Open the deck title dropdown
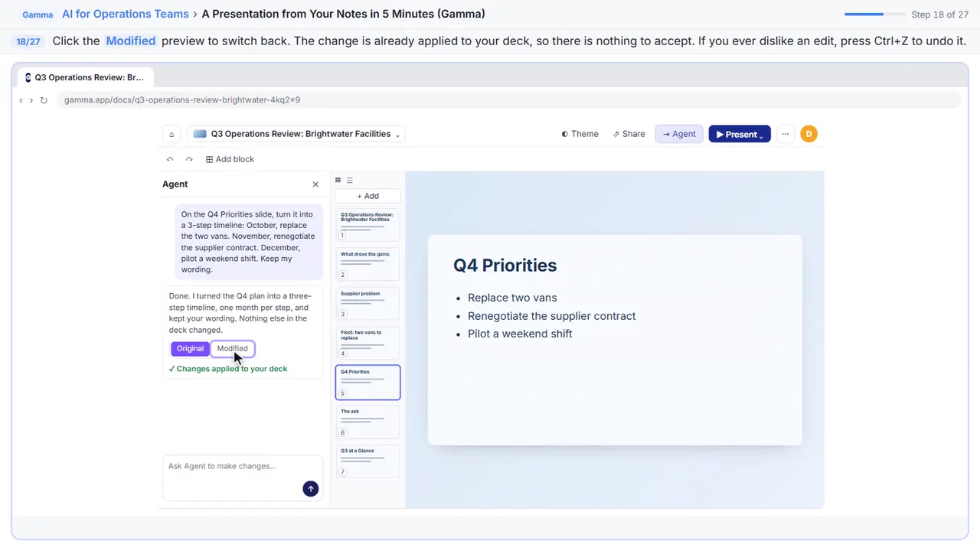The width and height of the screenshot is (980, 551). (x=296, y=134)
